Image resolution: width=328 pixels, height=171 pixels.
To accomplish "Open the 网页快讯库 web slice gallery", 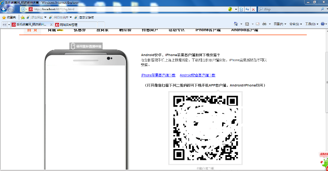I will tap(59, 17).
